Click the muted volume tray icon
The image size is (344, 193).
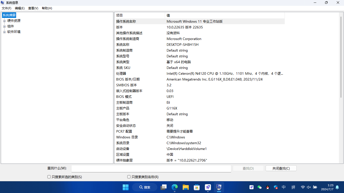point(309,187)
